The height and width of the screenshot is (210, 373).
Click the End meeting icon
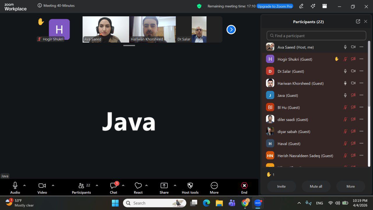[244, 186]
